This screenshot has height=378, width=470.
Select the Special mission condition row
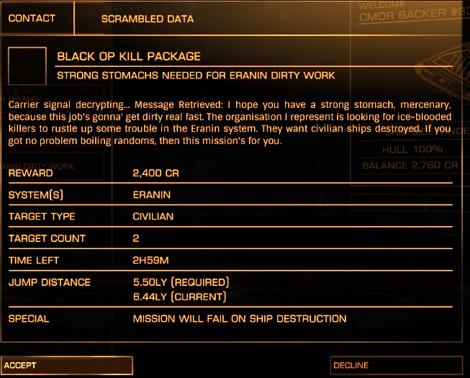[x=230, y=318]
